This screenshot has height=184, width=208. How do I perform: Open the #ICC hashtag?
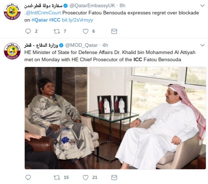pyautogui.click(x=55, y=20)
